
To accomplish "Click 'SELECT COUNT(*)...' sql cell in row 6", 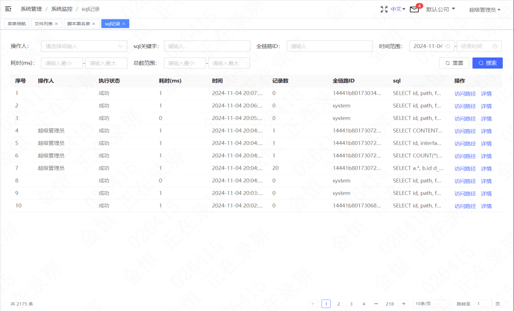I will coord(418,155).
